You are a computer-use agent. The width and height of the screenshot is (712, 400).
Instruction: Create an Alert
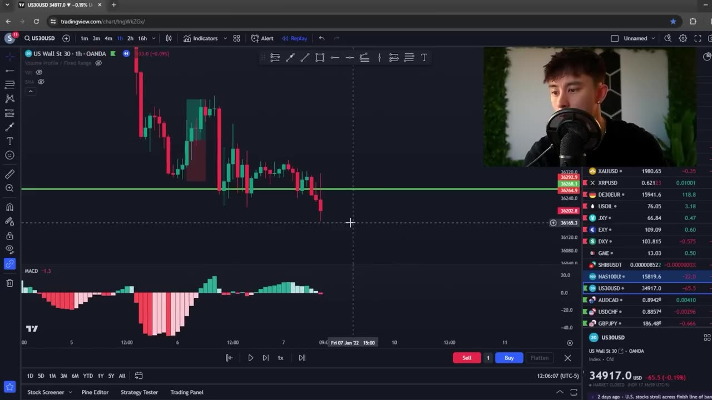pos(262,38)
